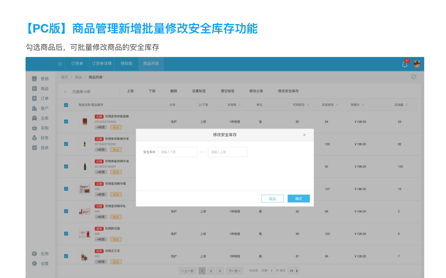446x278 pixels.
Task: Open the per-page count dropdown showing 15
Action: pos(293,271)
